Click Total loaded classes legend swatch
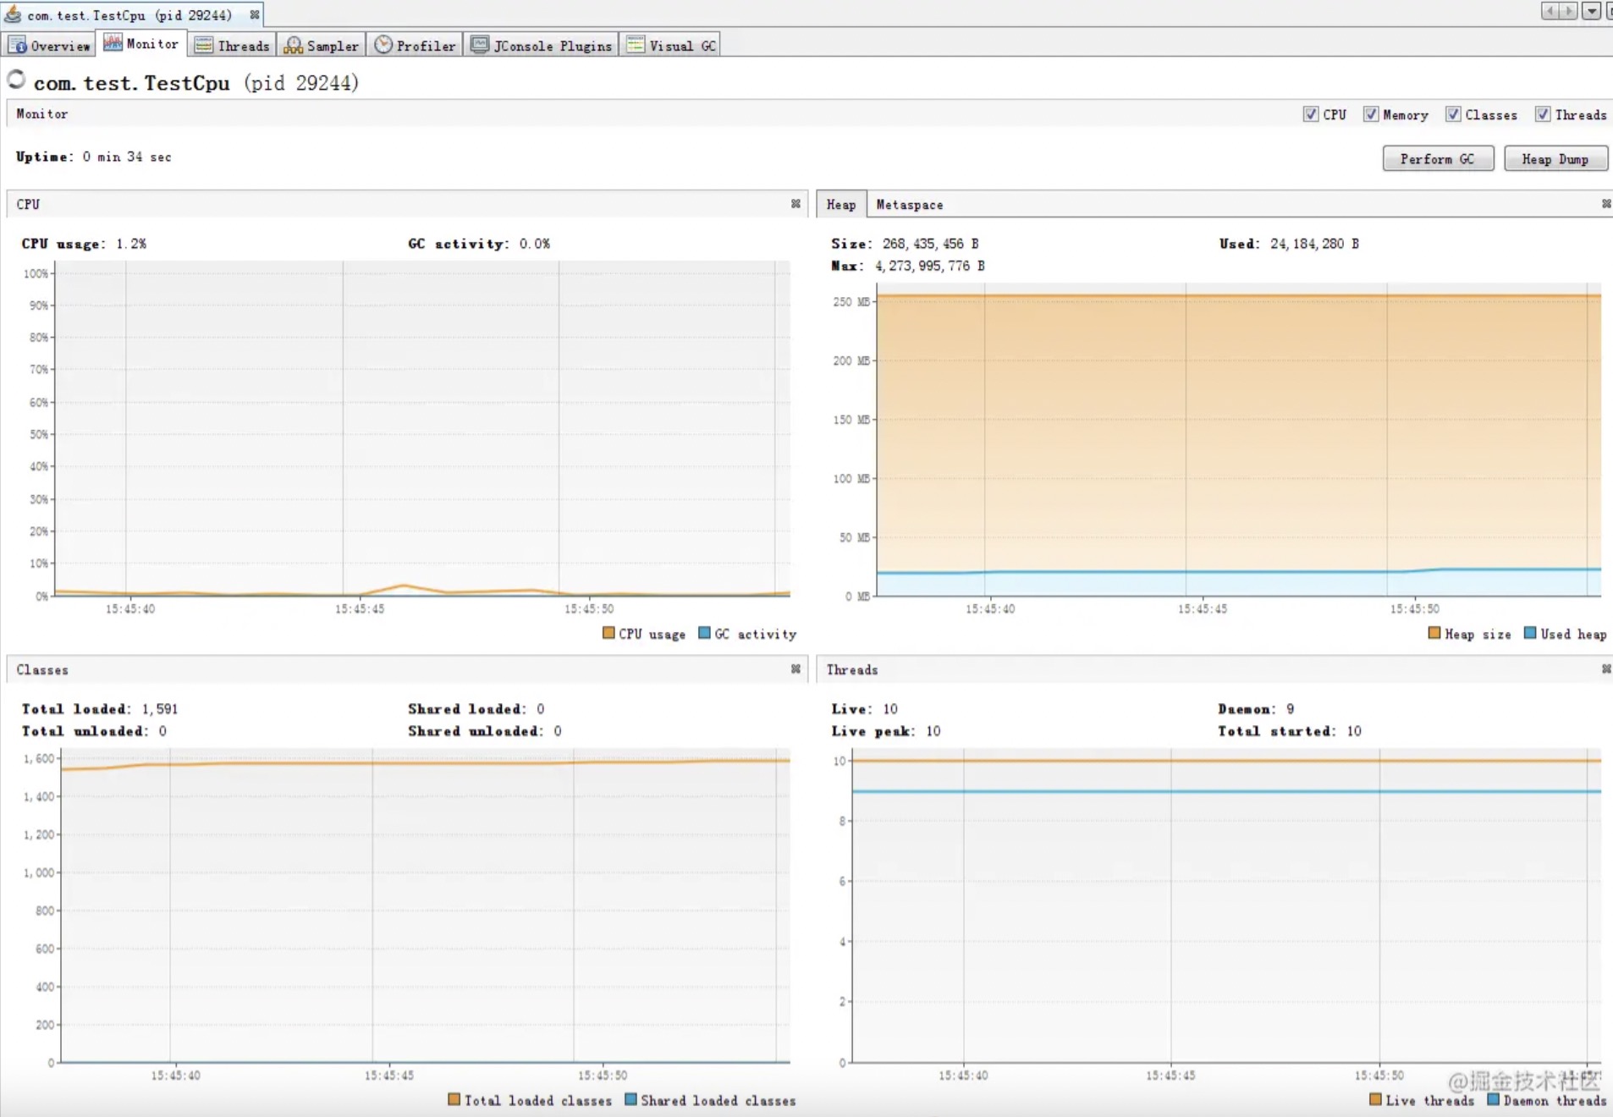1613x1117 pixels. [x=454, y=1099]
